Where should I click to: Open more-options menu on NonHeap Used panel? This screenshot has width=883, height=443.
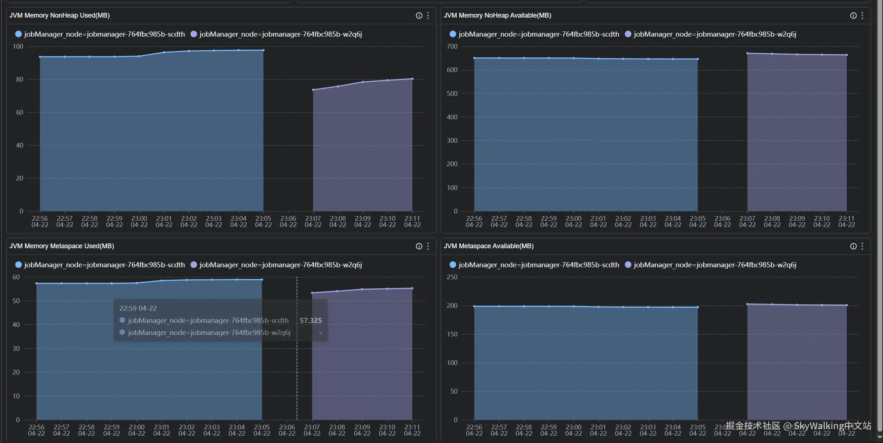tap(428, 15)
